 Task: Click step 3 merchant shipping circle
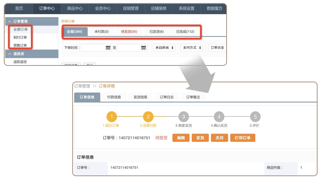point(183,117)
